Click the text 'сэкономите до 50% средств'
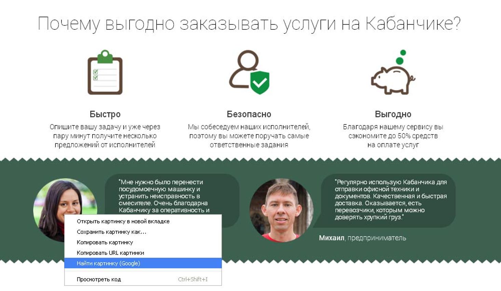This screenshot has height=291, width=501. [393, 136]
